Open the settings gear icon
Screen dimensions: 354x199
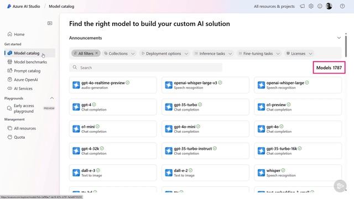coord(311,6)
